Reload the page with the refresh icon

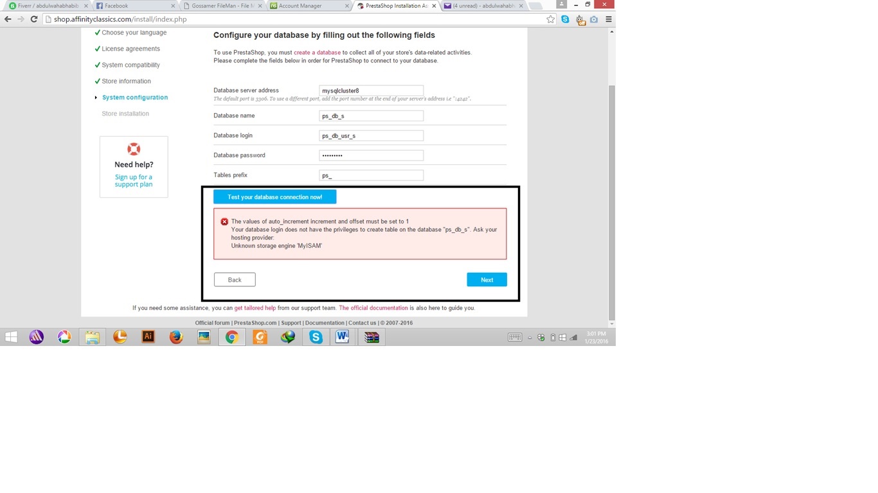34,19
